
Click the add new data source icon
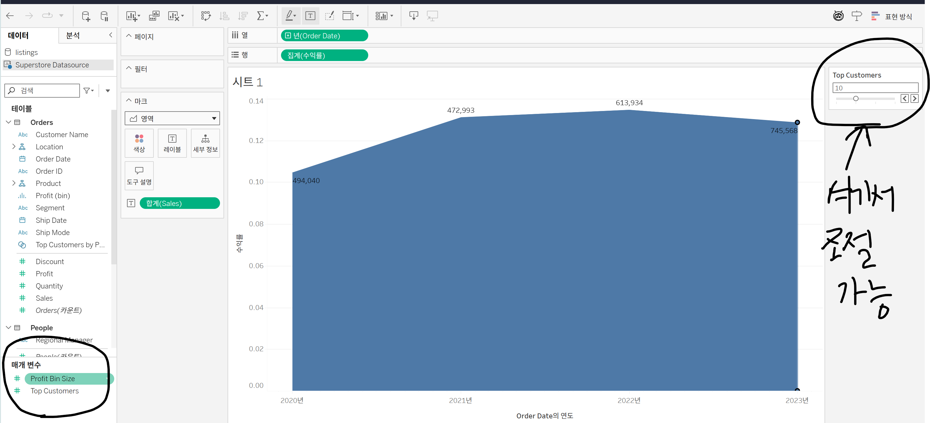[85, 16]
